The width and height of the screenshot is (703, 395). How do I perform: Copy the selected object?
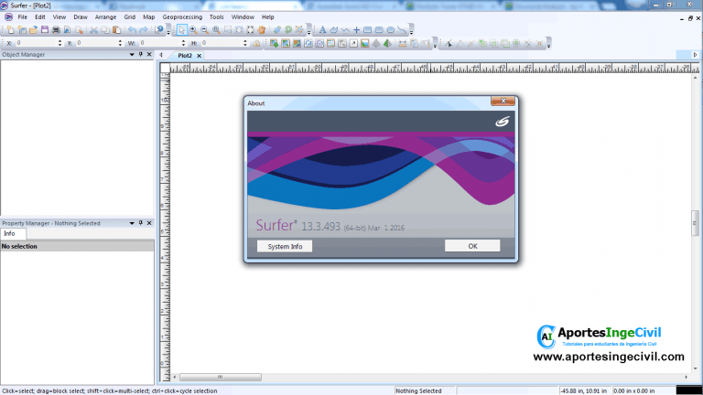[x=105, y=30]
